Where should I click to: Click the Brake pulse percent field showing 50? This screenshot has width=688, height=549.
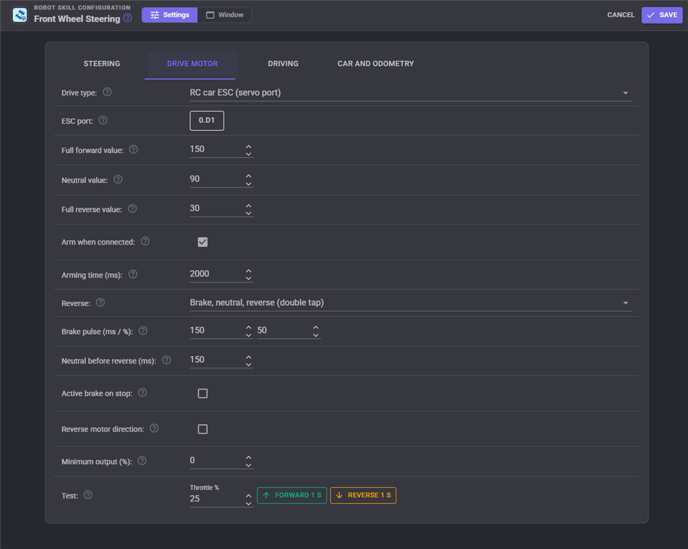tap(289, 331)
